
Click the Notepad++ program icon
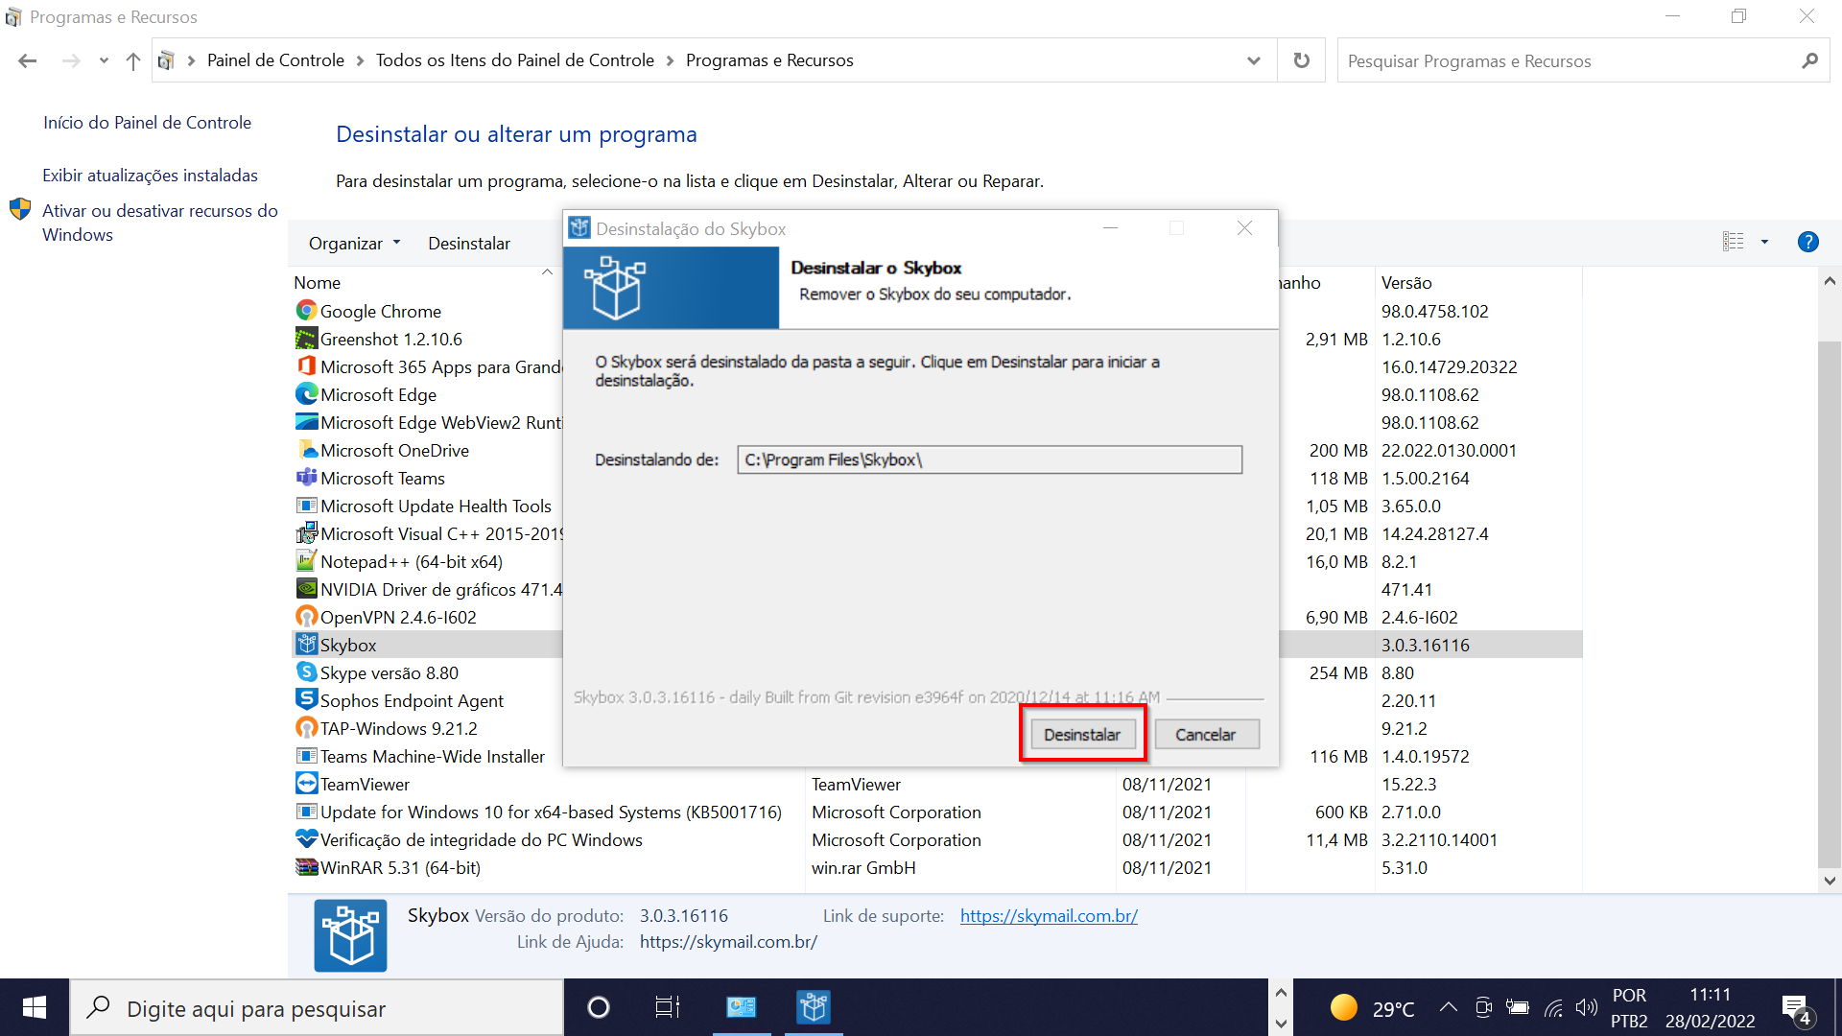click(306, 561)
